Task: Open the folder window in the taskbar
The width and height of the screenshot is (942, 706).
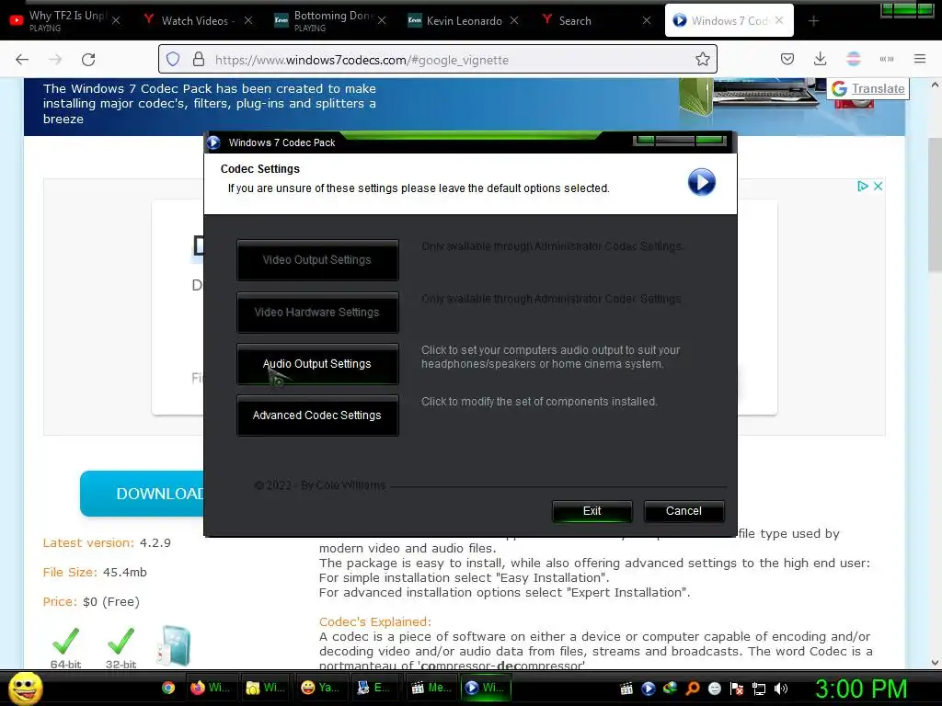Action: 265,688
